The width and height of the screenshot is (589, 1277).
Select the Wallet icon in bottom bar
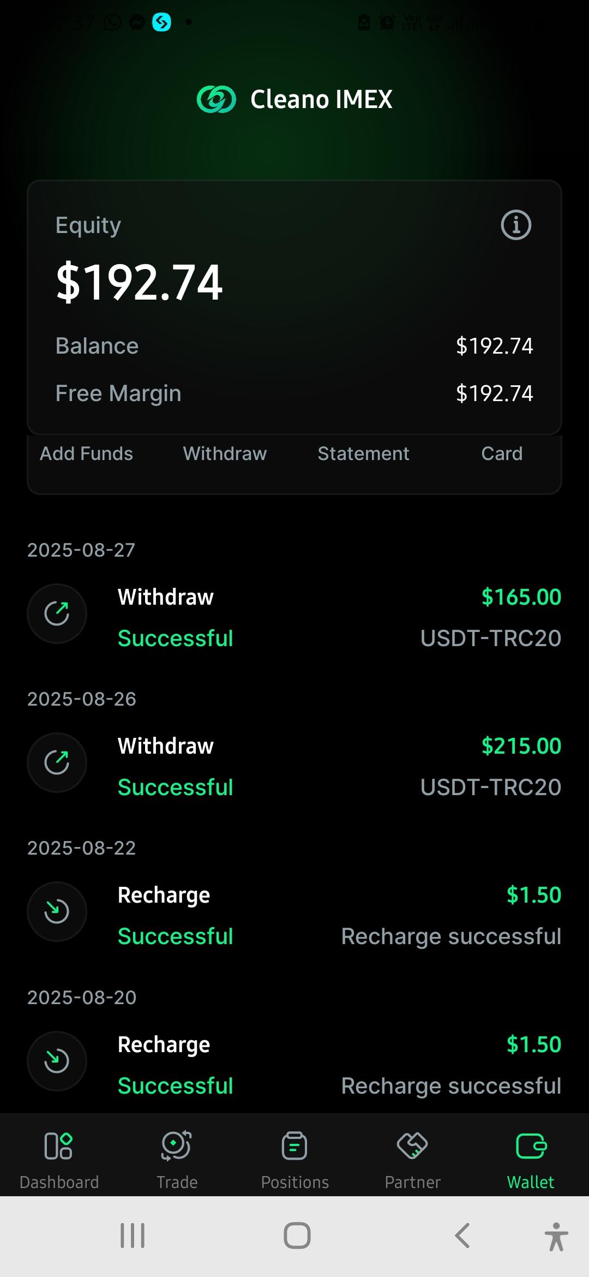coord(531,1146)
